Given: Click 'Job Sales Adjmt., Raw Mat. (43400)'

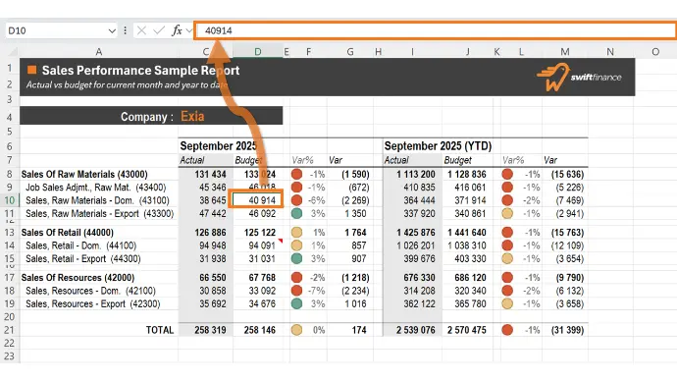Looking at the screenshot, I should tap(96, 188).
